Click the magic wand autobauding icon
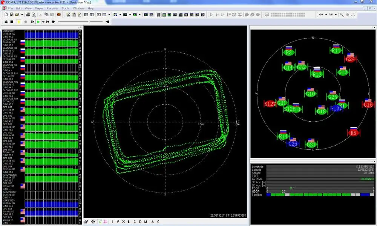This screenshot has width=377, height=226. pos(342,15)
